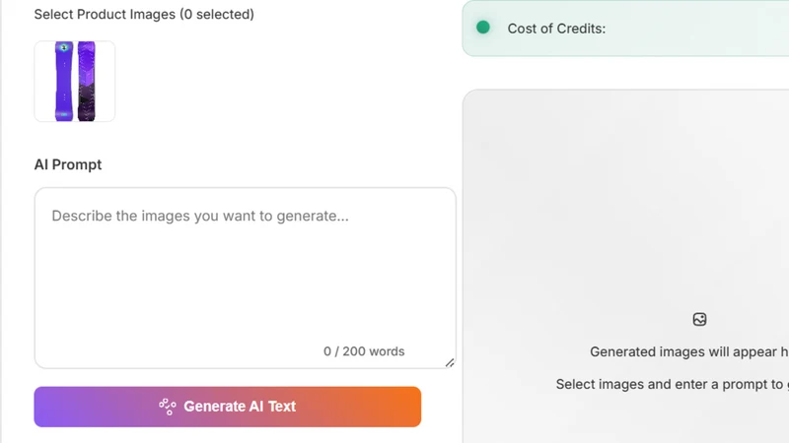789x443 pixels.
Task: Click the textarea resize grip icon
Action: (450, 362)
